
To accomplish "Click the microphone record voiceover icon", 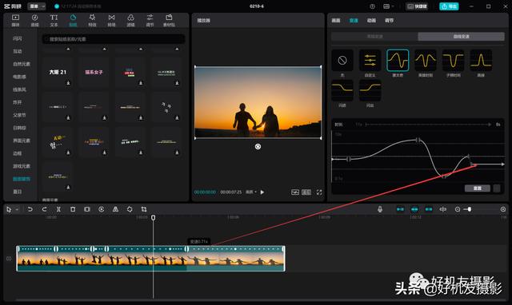I will (380, 209).
